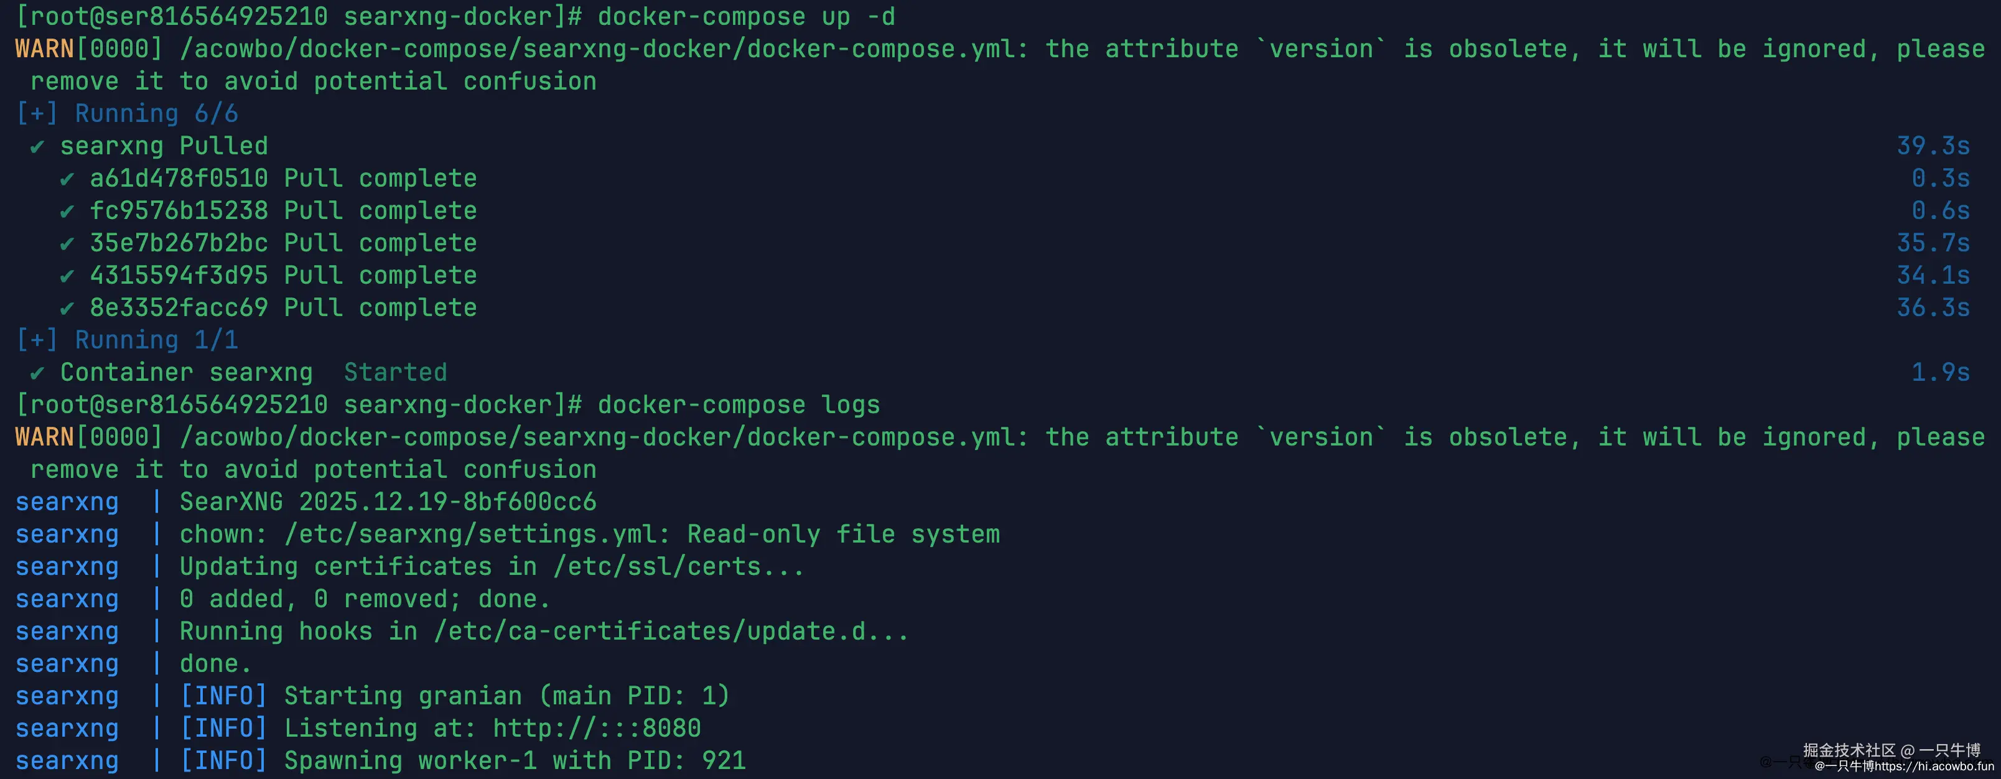
Task: Click the first orange WARN[0000] label
Action: click(x=88, y=50)
